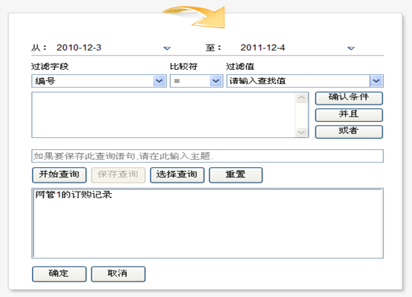The image size is (412, 297).
Task: Click inside the filter condition text area
Action: pyautogui.click(x=163, y=115)
